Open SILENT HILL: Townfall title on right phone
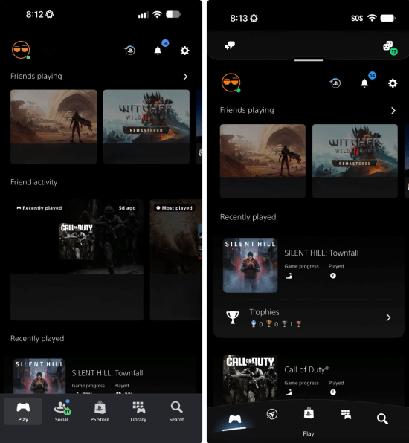Viewport: 409px width, 443px height. click(321, 253)
